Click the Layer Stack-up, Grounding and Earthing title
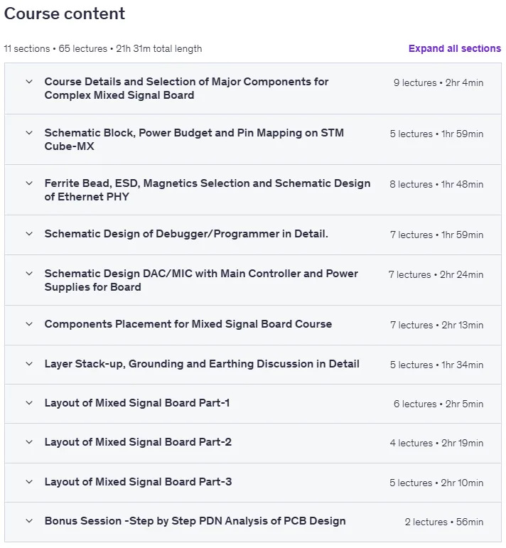This screenshot has width=506, height=548. pos(202,364)
